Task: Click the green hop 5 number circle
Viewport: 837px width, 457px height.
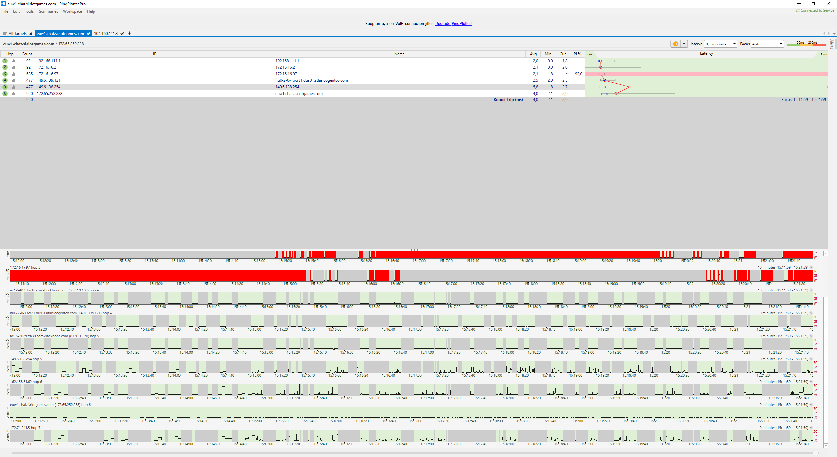Action: pos(5,87)
